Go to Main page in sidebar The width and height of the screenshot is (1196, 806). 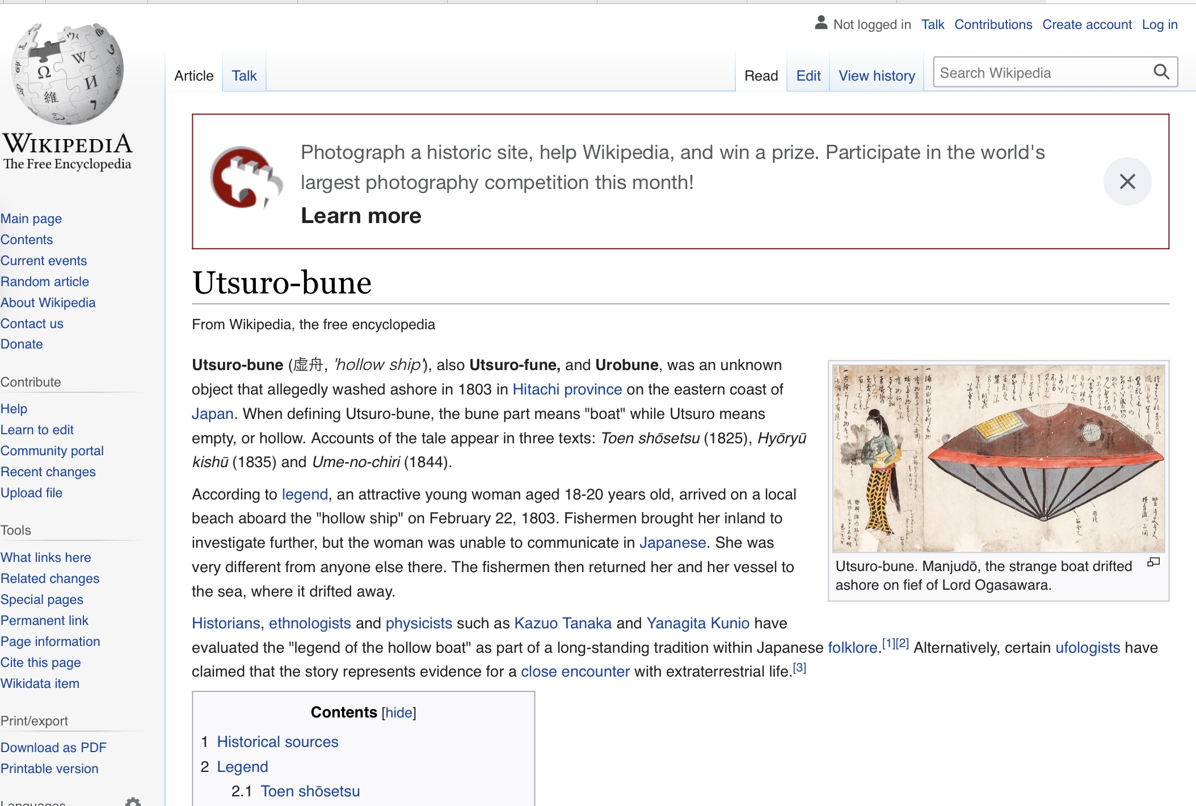click(x=31, y=219)
